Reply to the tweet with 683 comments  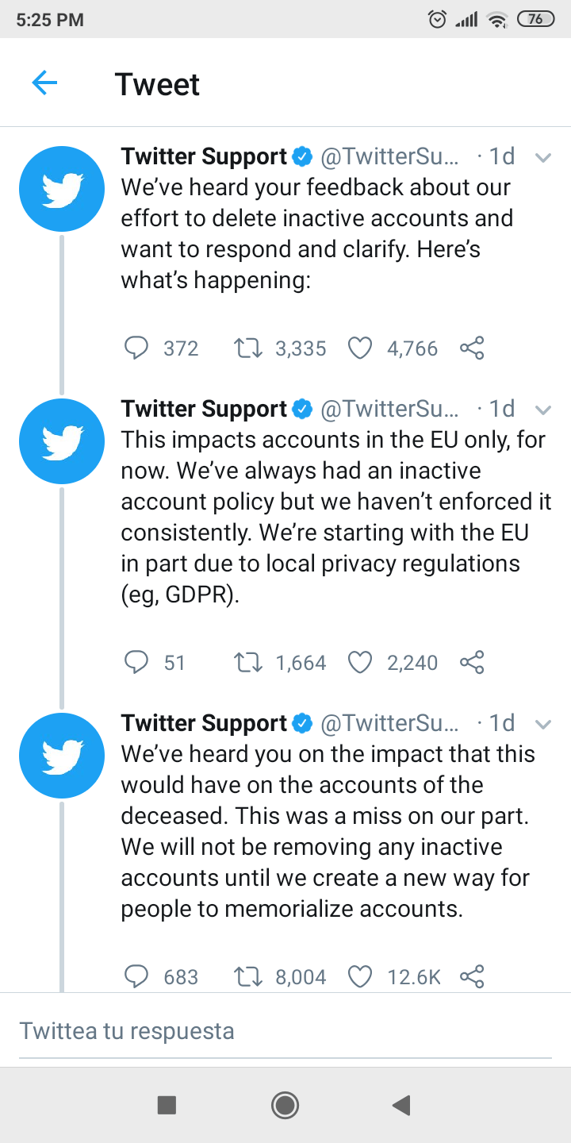(137, 976)
